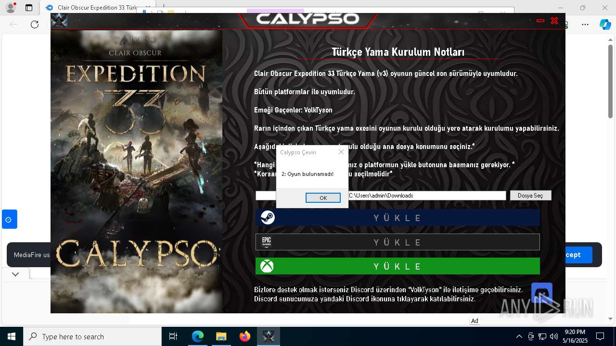Click the Xbox YÜKLE install button
This screenshot has width=616, height=346.
(x=398, y=266)
